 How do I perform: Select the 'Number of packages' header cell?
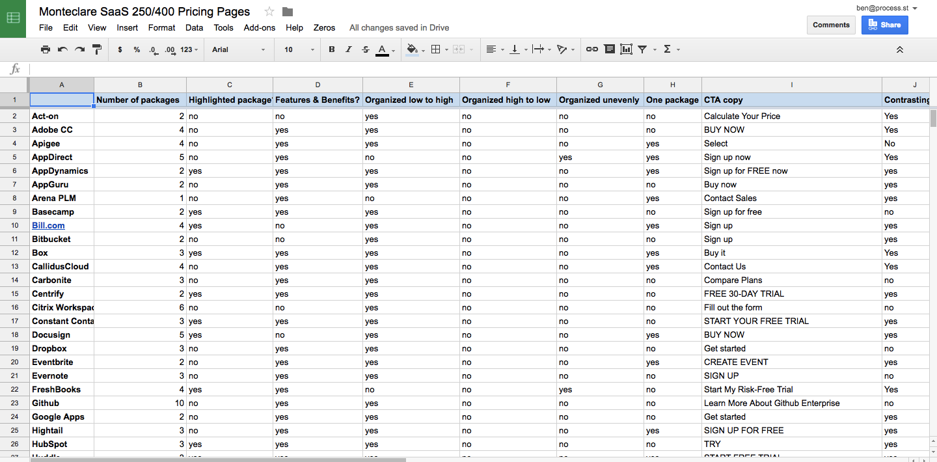pos(140,100)
